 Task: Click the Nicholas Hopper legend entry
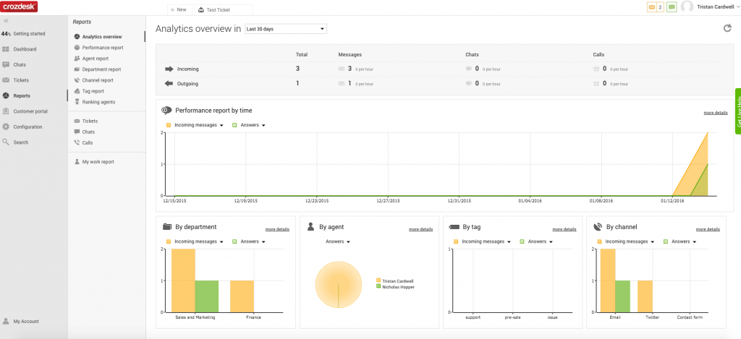[396, 286]
